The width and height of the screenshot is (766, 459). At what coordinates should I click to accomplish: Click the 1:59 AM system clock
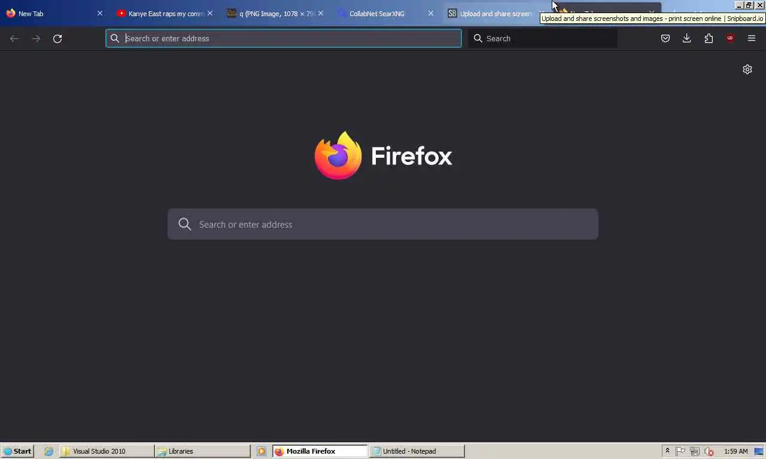point(736,451)
